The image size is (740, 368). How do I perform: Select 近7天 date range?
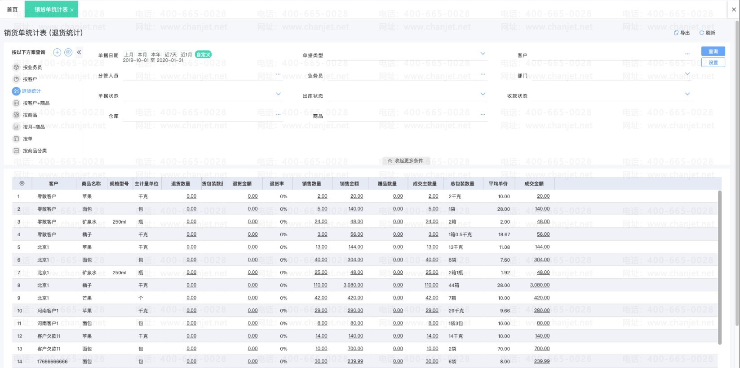(171, 55)
